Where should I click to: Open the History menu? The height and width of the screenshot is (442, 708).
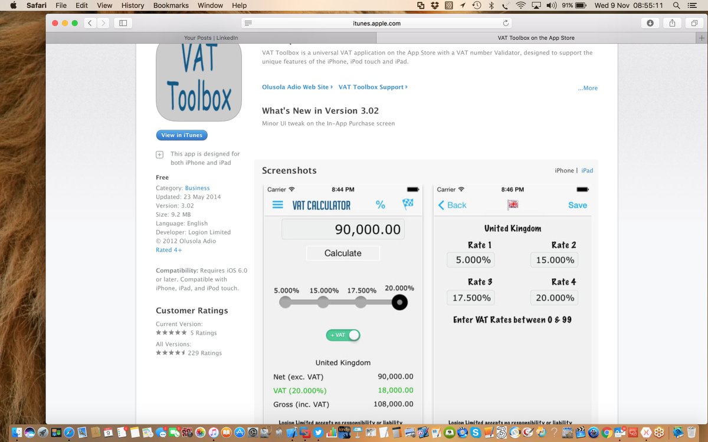(x=133, y=5)
